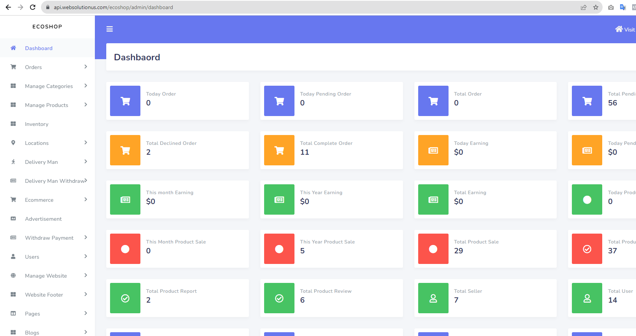Click the This Year Product Sale value 5
636x336 pixels.
pos(302,251)
